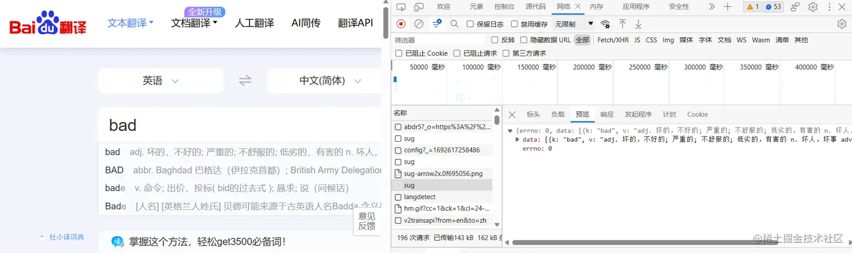Activate the inspect element picker icon
The image size is (852, 253).
pos(401,7)
